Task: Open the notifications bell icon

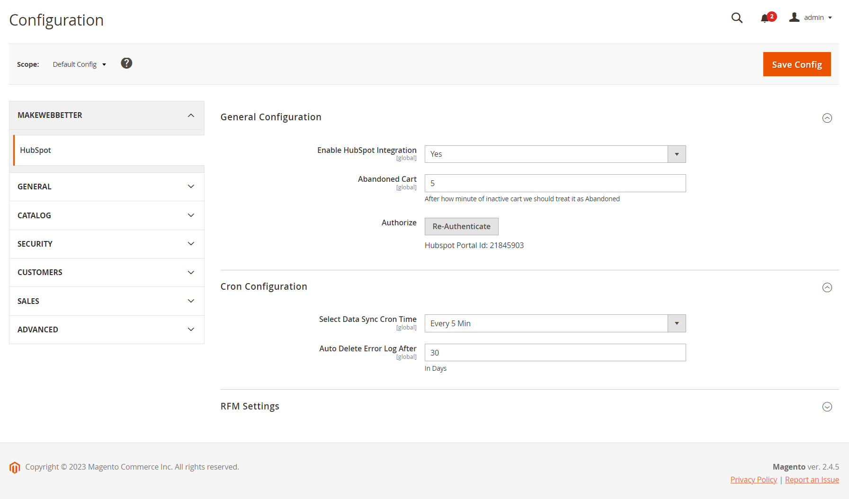Action: click(x=765, y=18)
